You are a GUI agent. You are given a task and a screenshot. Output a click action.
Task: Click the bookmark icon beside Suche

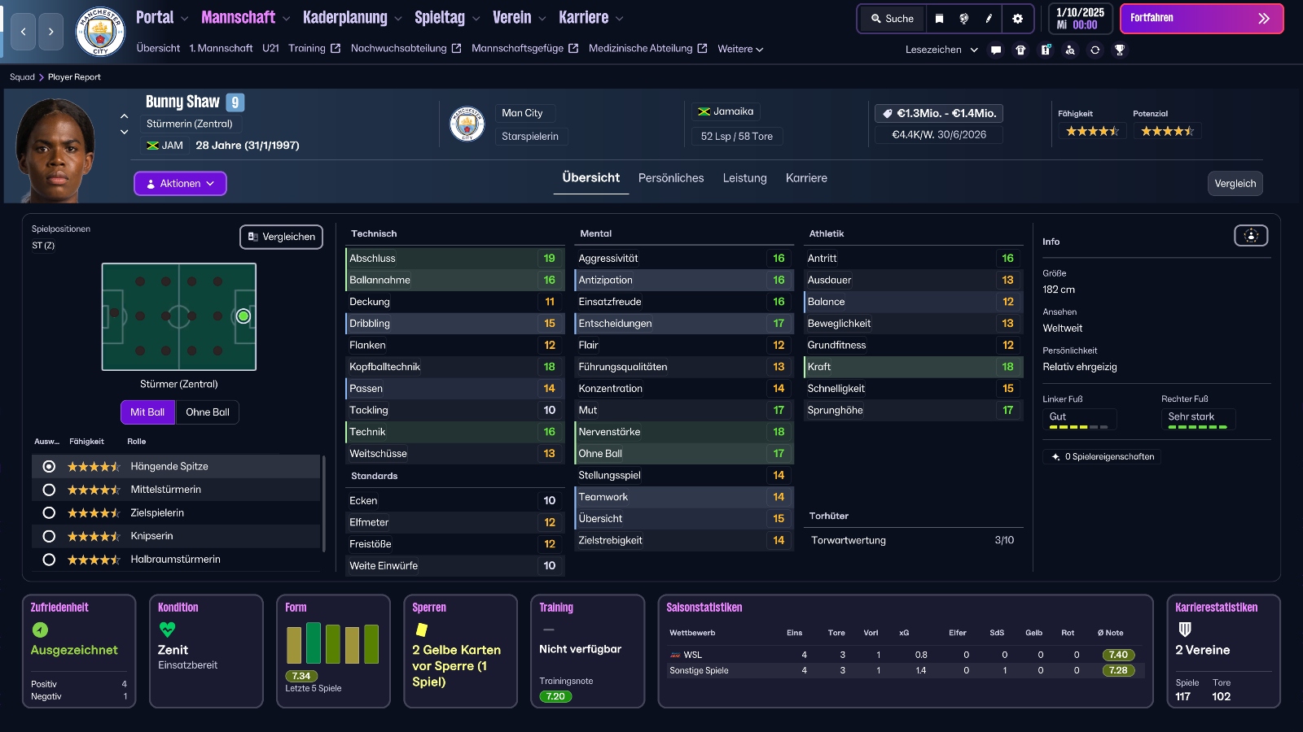(940, 19)
